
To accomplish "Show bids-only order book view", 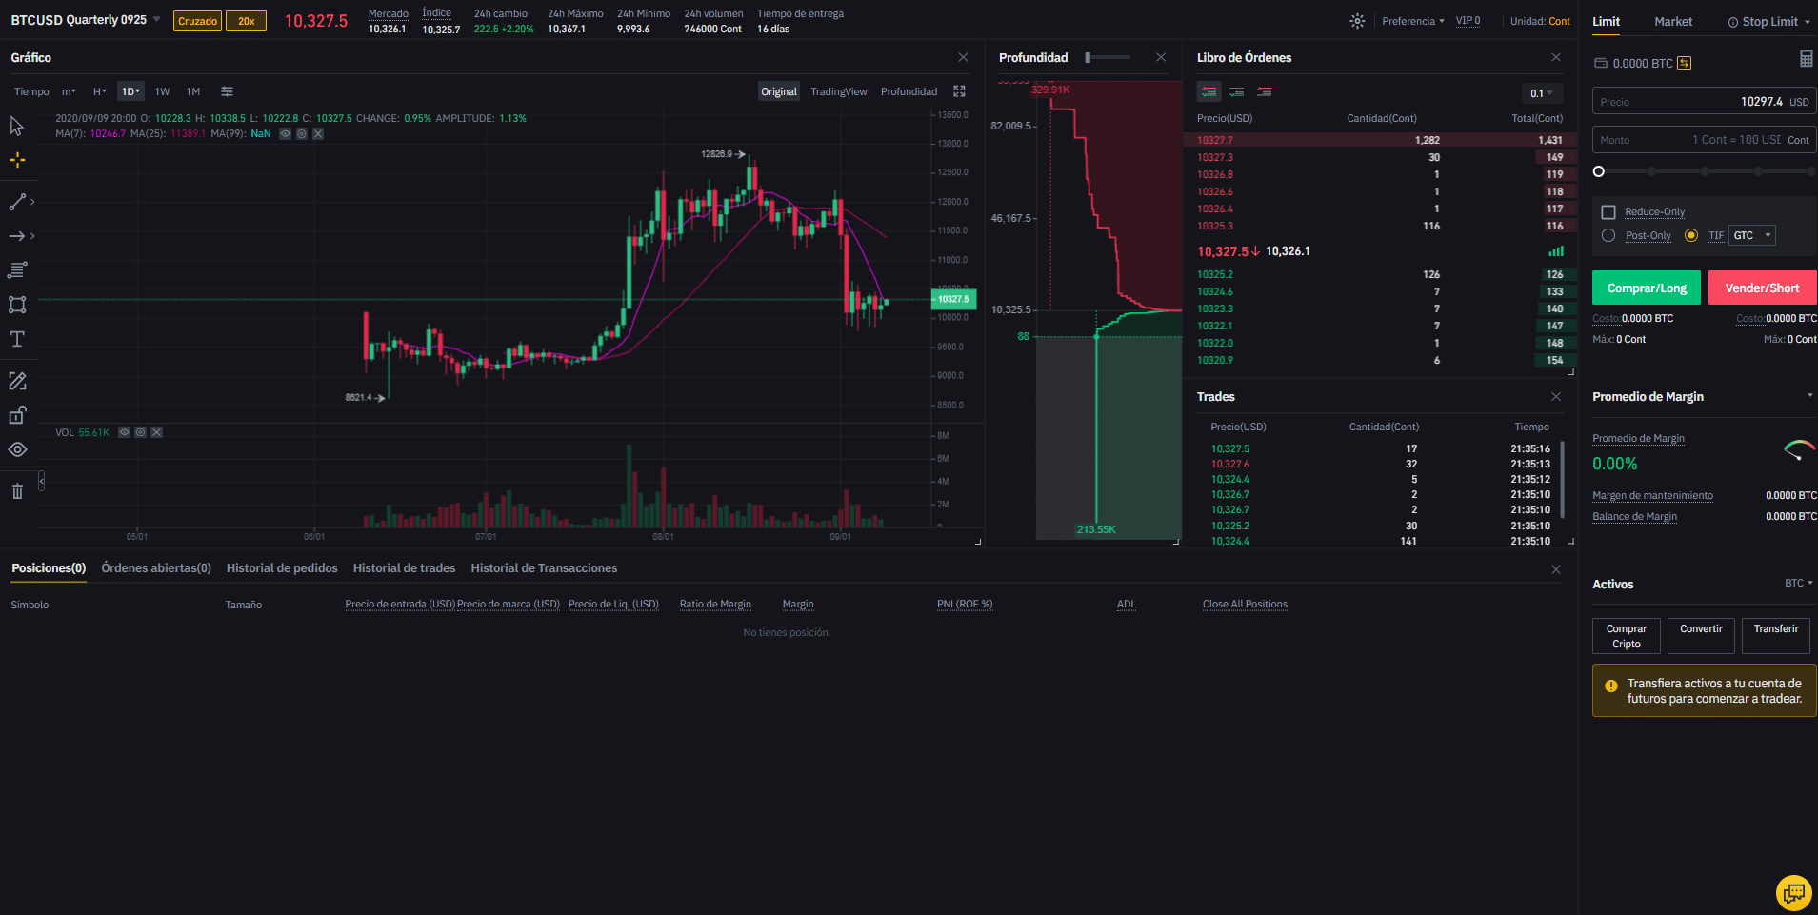I will coord(1236,91).
